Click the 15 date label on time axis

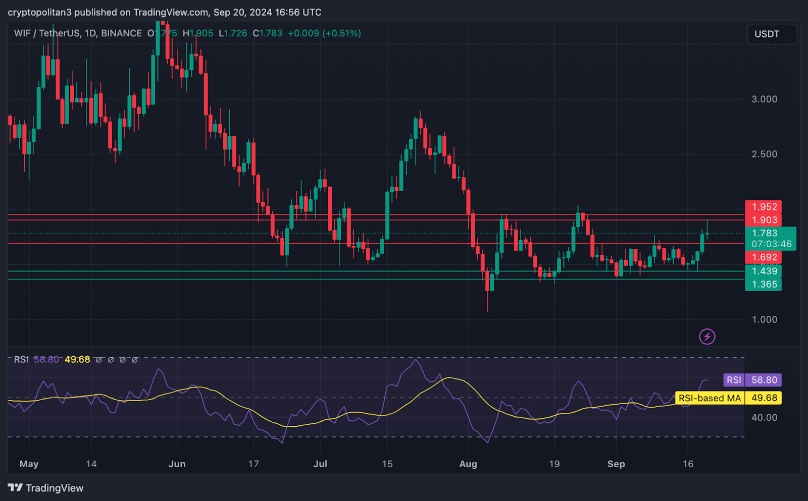[x=387, y=464]
